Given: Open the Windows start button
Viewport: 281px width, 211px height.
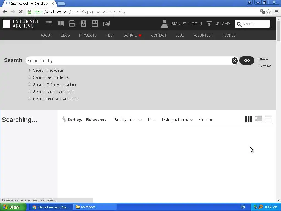Looking at the screenshot, I should [x=13, y=207].
